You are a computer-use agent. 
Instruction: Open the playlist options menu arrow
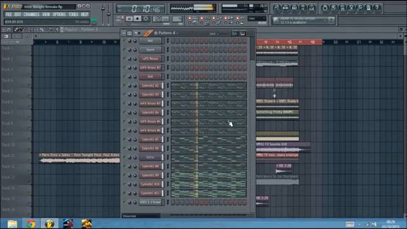tap(4, 30)
